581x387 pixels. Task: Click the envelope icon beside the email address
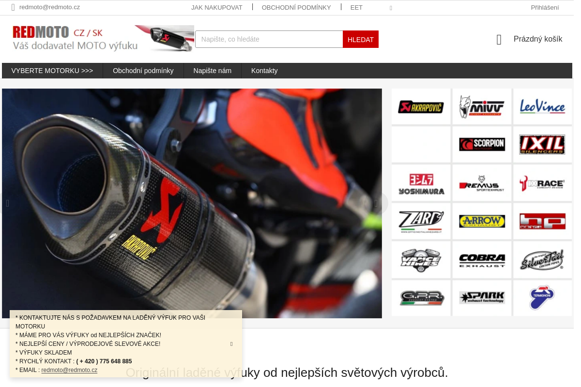click(x=13, y=7)
